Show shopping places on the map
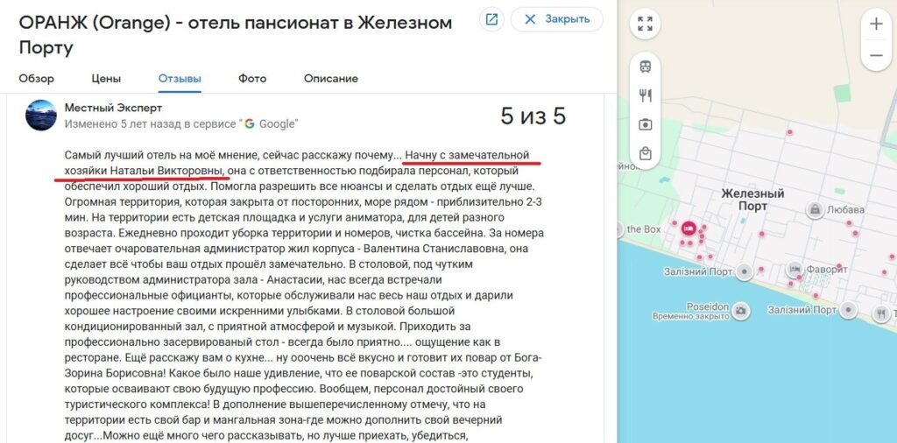The image size is (897, 443). click(646, 153)
